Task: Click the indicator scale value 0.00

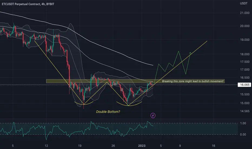Action: (x=243, y=134)
